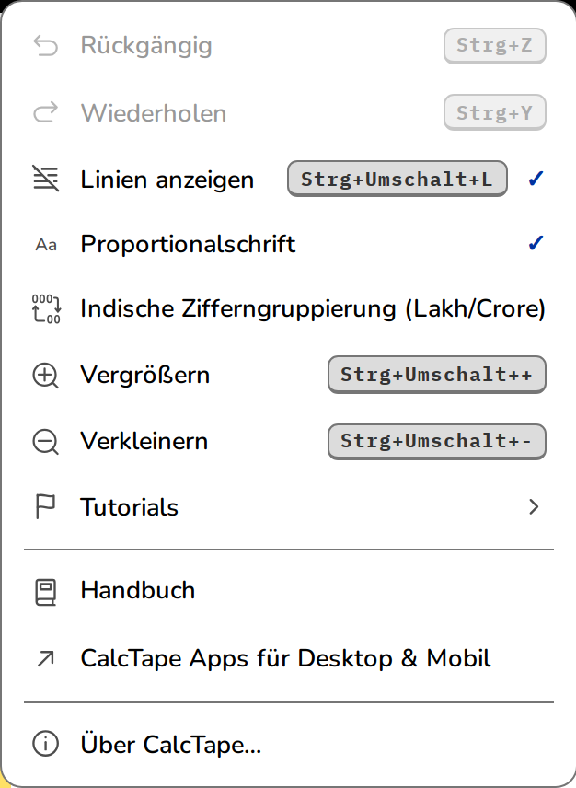Click the zoom-in magnifier icon

[46, 376]
